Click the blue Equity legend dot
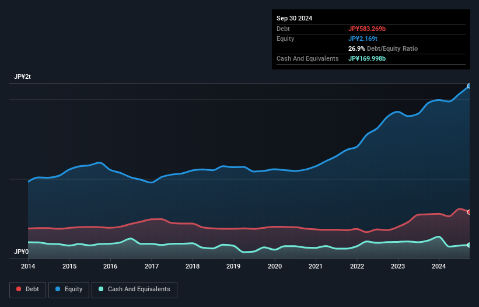Image resolution: width=479 pixels, height=307 pixels. click(x=58, y=289)
